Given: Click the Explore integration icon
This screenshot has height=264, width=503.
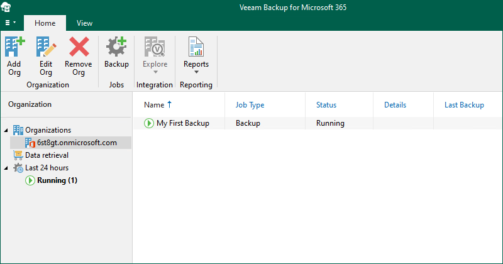Looking at the screenshot, I should pyautogui.click(x=155, y=47).
